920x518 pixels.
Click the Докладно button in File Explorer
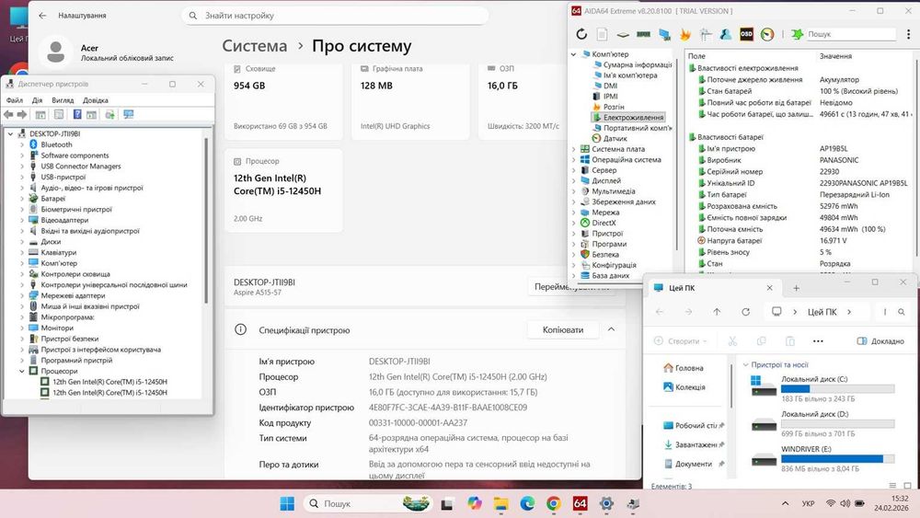pos(880,340)
